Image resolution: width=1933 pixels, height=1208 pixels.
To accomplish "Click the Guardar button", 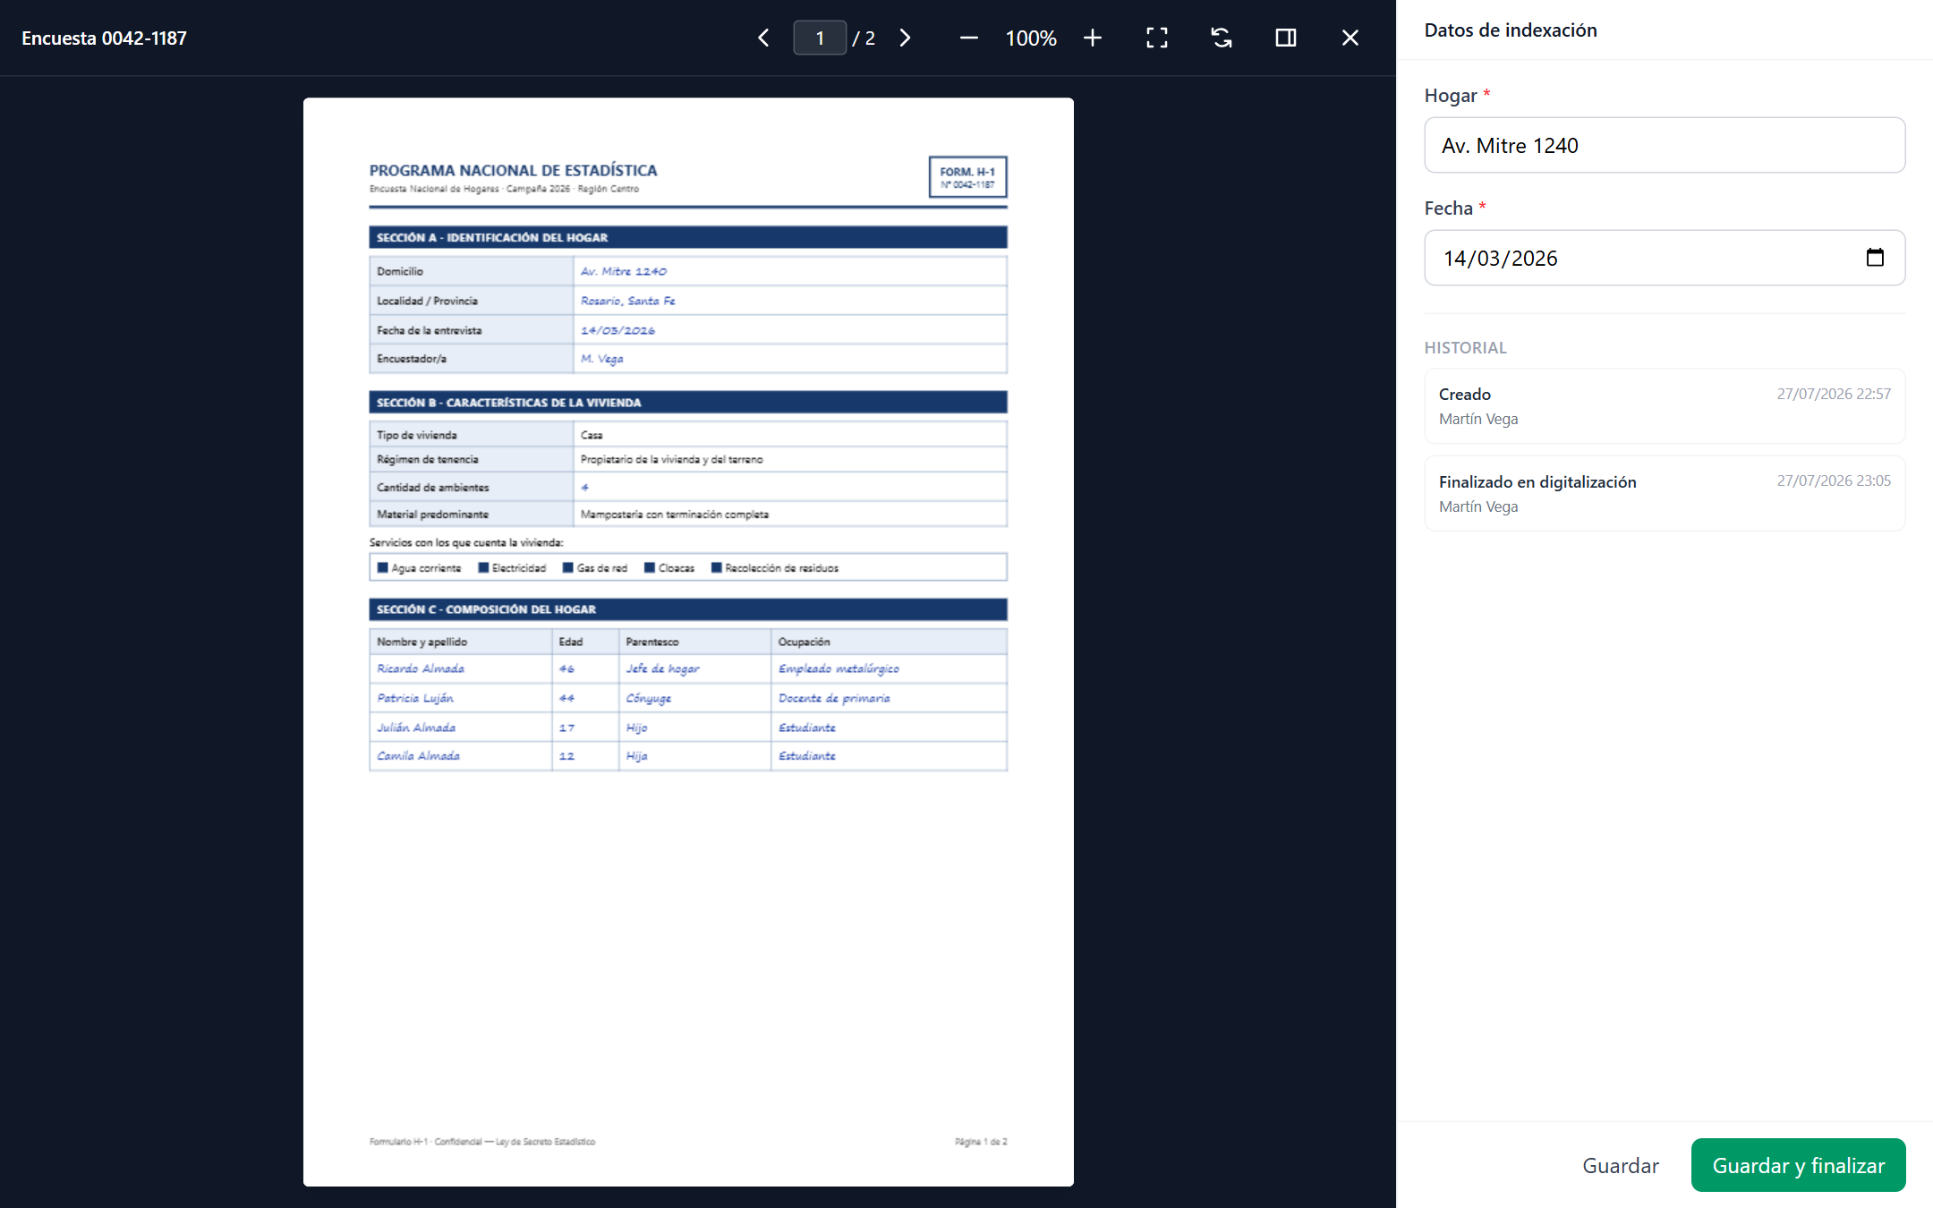I will 1621,1165.
